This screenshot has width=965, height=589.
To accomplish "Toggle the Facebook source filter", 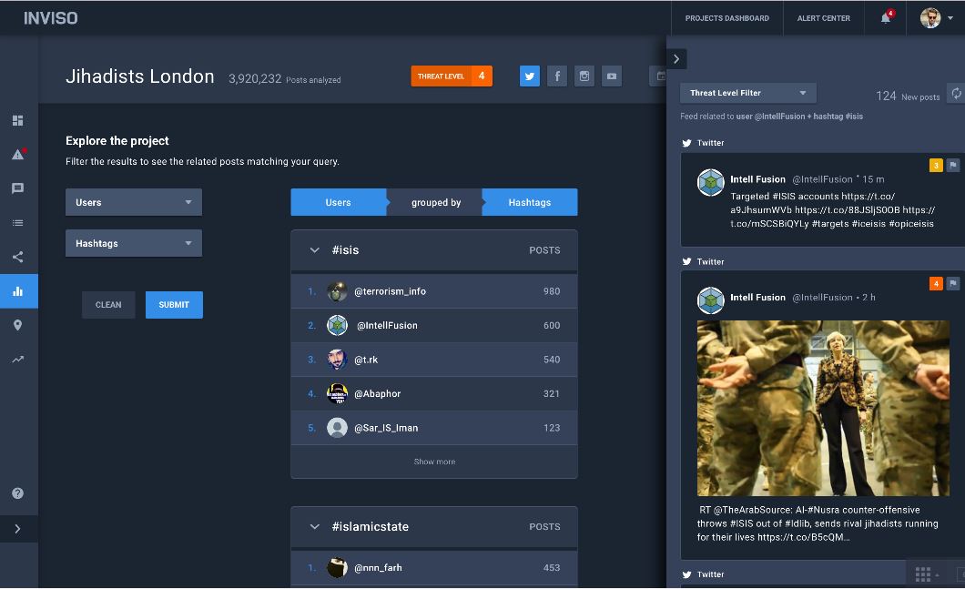I will pyautogui.click(x=557, y=76).
